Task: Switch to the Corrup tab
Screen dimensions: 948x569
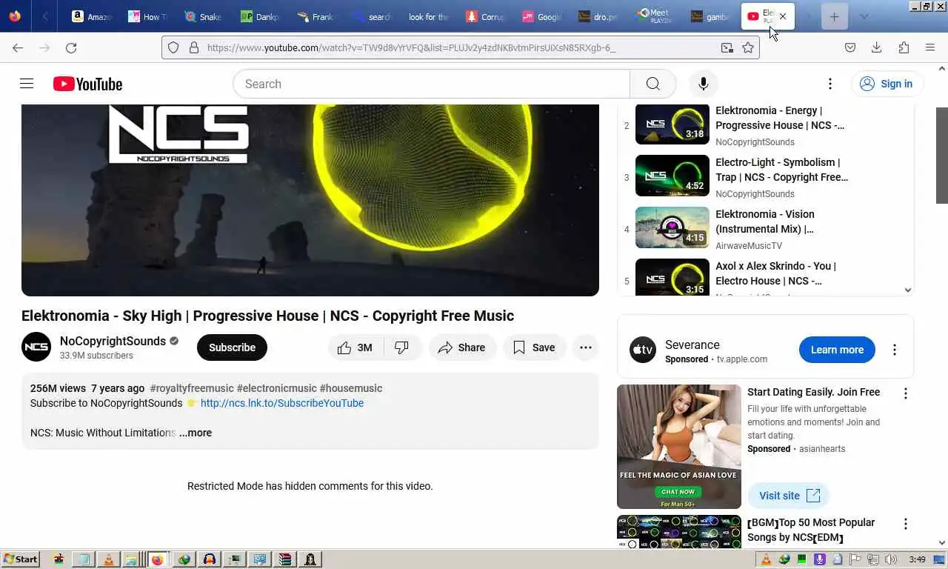Action: [486, 16]
